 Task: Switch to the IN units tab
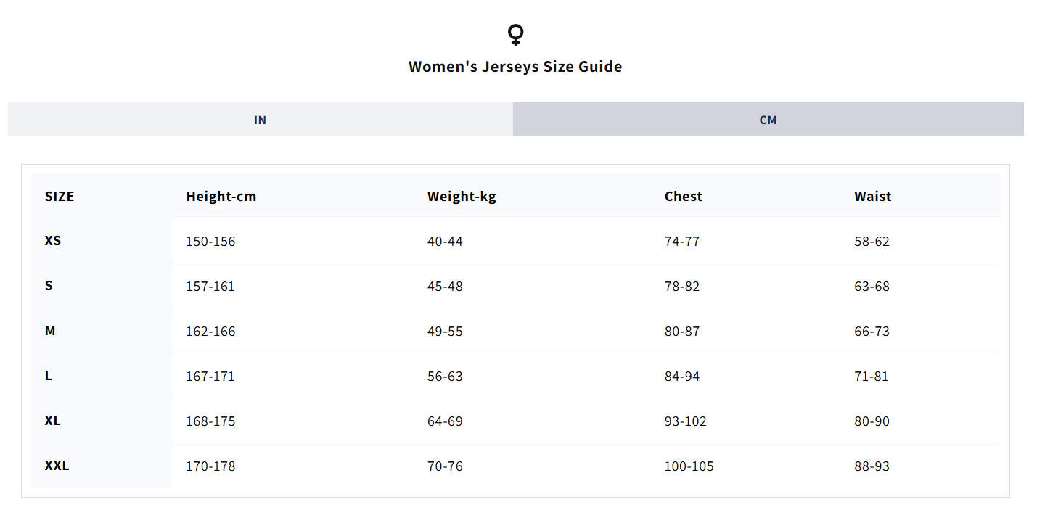coord(261,120)
